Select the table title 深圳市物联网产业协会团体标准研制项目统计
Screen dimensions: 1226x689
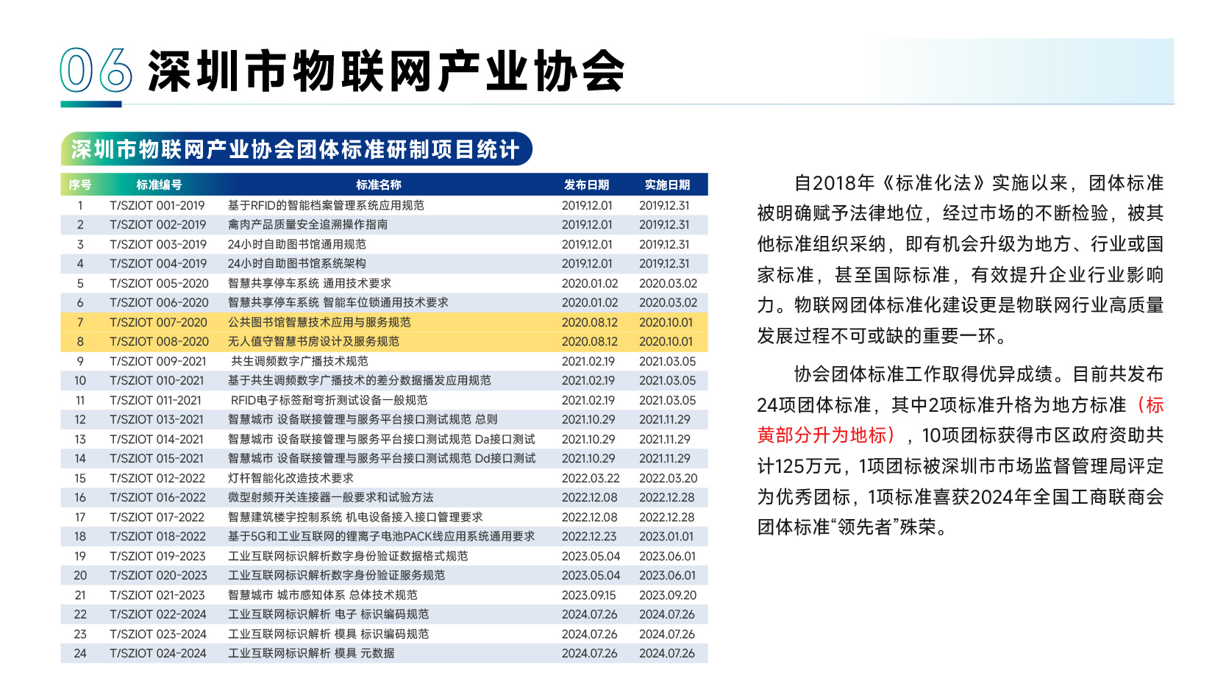click(296, 149)
